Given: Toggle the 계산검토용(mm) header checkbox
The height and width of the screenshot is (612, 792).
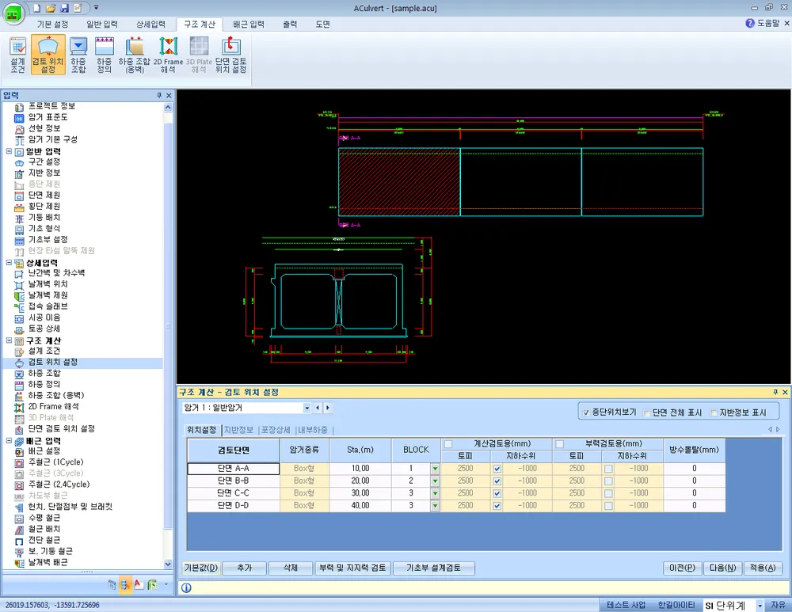Looking at the screenshot, I should (448, 444).
